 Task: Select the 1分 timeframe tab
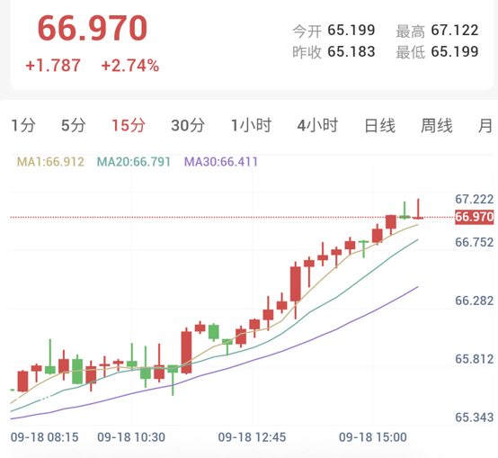[x=23, y=125]
